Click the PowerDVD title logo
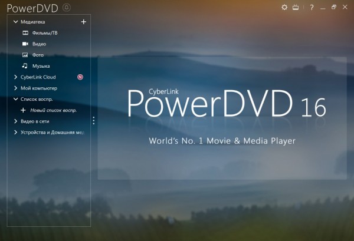 coord(32,8)
